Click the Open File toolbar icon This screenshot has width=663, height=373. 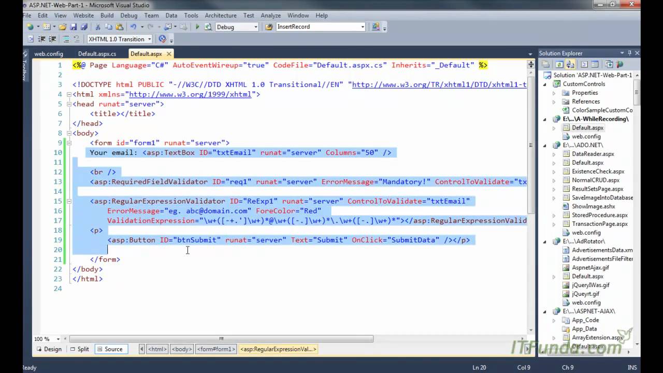coord(62,27)
